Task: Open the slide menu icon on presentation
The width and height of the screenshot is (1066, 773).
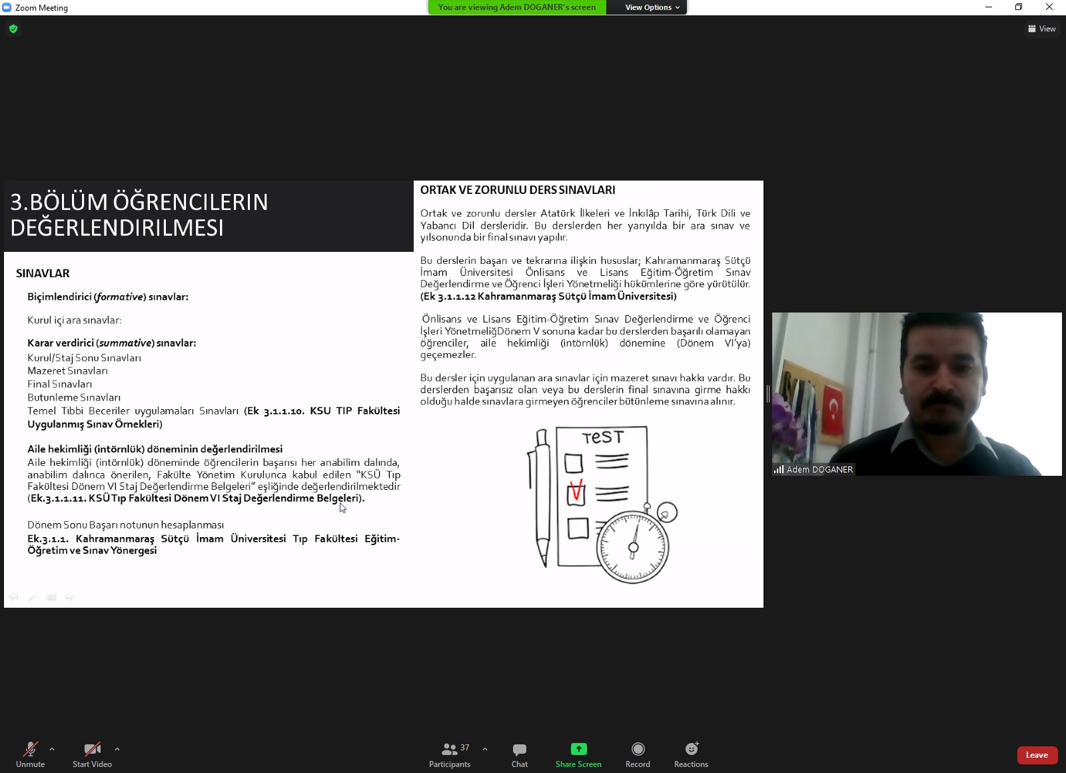Action: (x=51, y=597)
